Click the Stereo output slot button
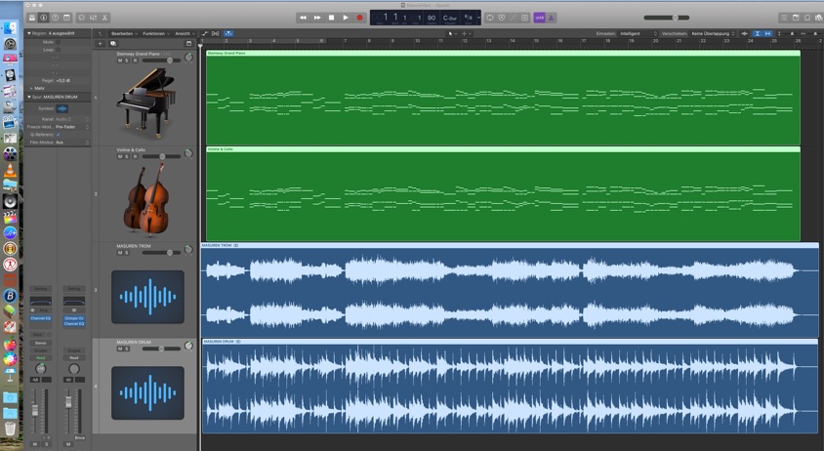 click(x=40, y=343)
